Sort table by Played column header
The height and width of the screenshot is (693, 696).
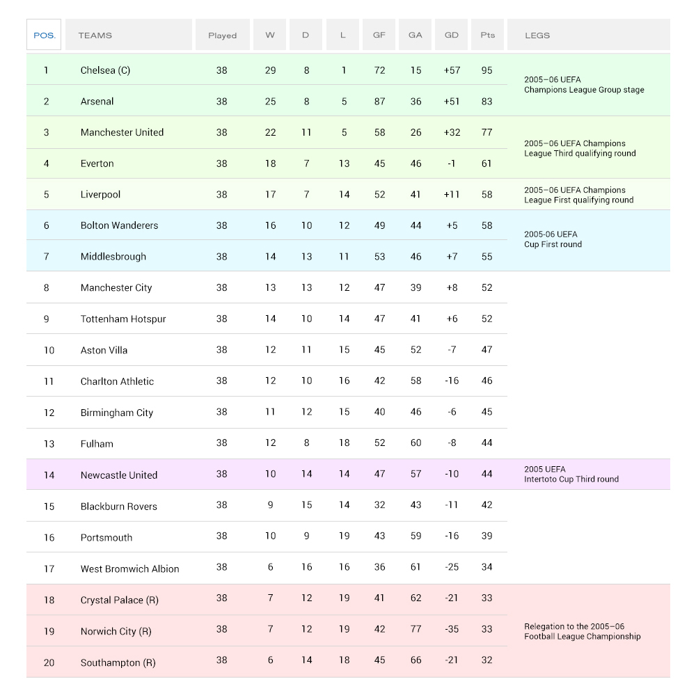[222, 35]
